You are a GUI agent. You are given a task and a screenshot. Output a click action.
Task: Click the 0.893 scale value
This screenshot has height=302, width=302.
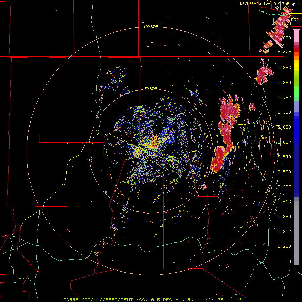284,67
